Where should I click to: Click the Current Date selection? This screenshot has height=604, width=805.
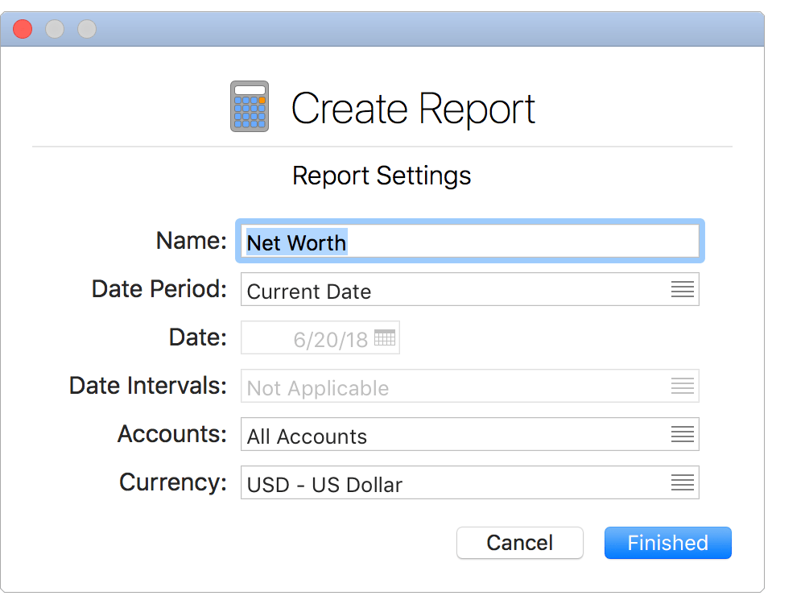(x=311, y=292)
